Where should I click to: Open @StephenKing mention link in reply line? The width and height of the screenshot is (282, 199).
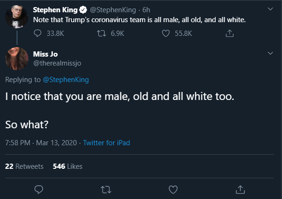tap(66, 80)
